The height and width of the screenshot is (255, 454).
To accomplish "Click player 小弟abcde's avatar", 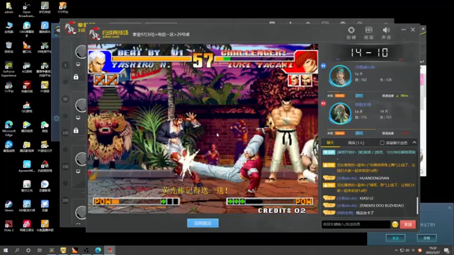I will tap(340, 76).
